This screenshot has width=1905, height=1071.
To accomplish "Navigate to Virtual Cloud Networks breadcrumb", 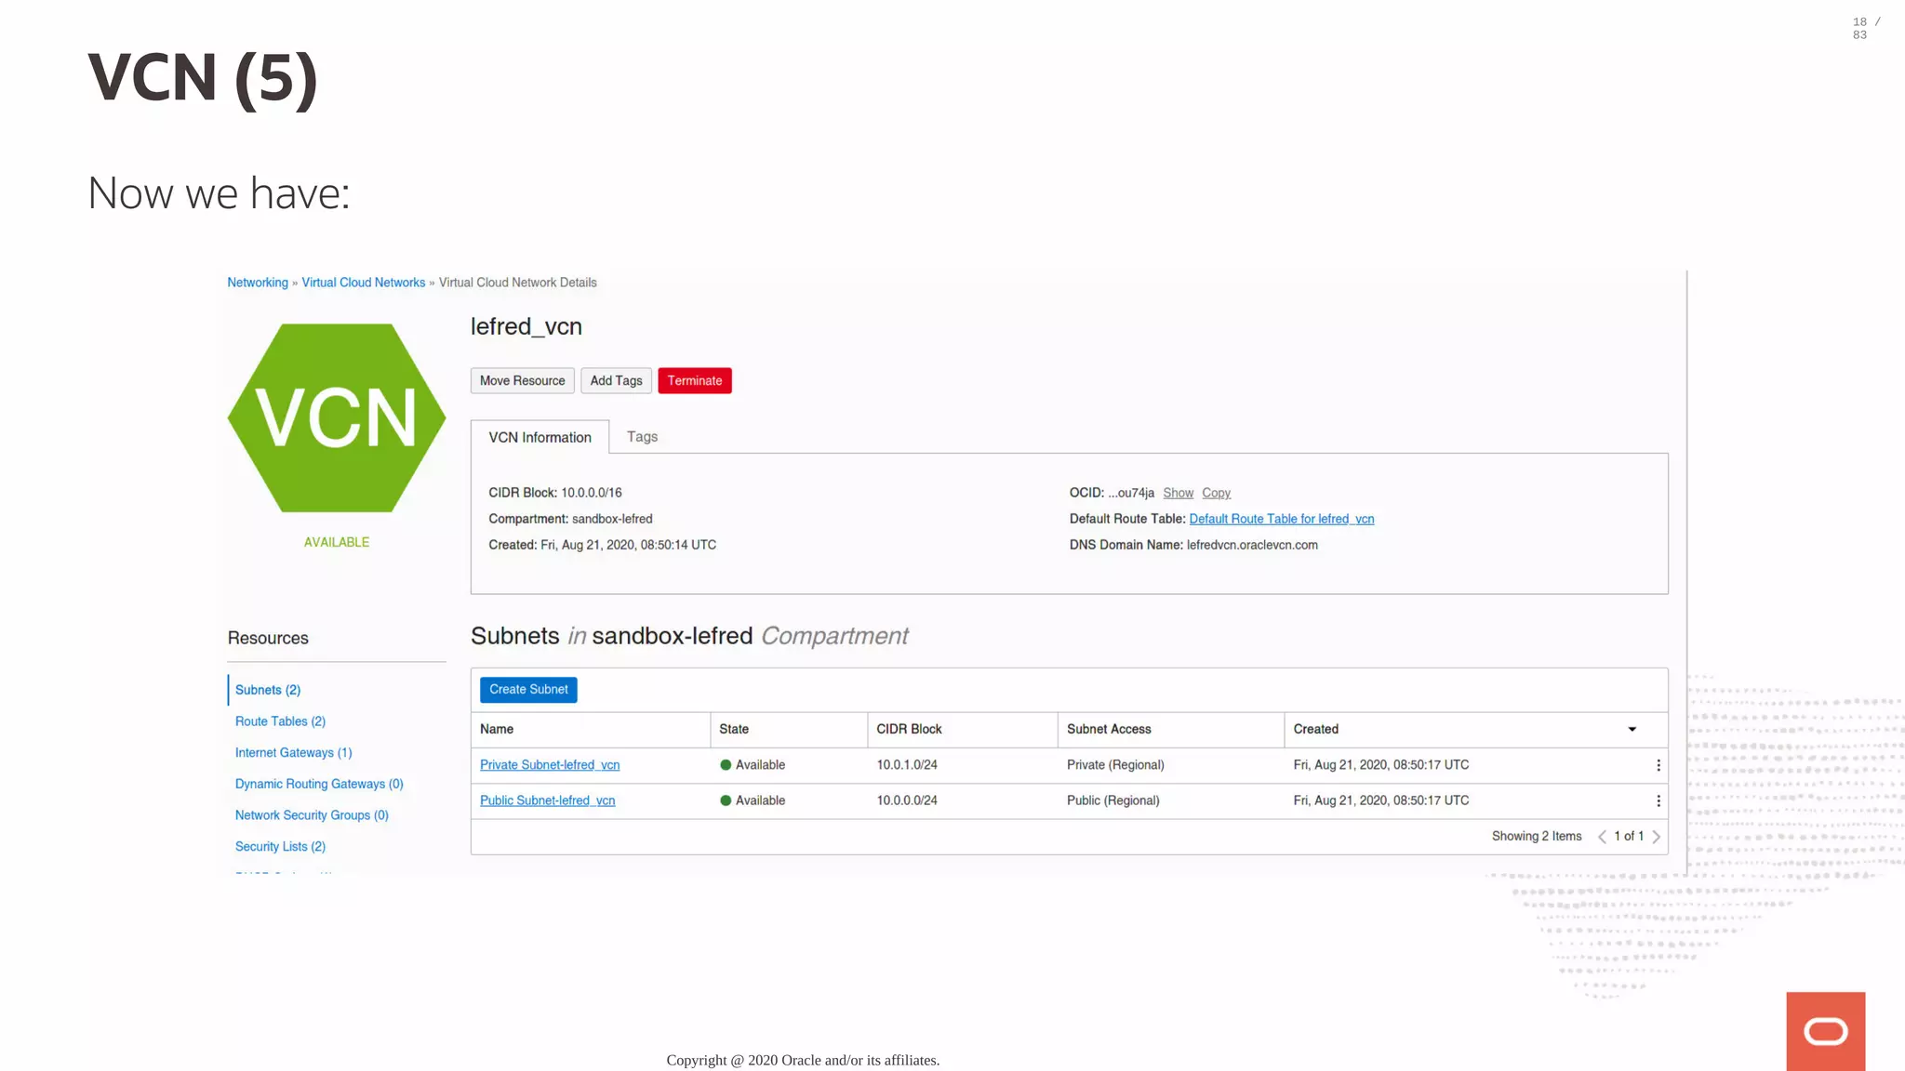I will pyautogui.click(x=363, y=283).
